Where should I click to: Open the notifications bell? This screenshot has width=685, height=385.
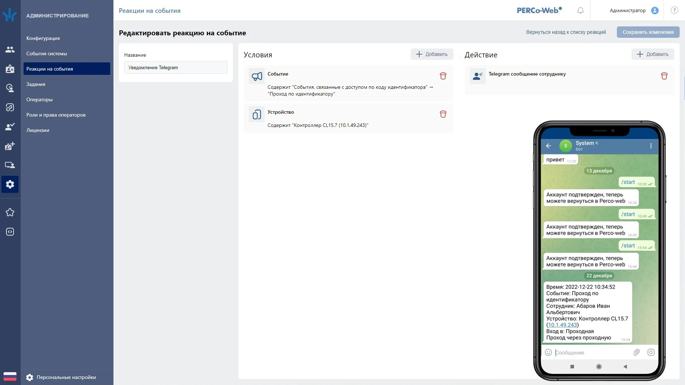580,10
